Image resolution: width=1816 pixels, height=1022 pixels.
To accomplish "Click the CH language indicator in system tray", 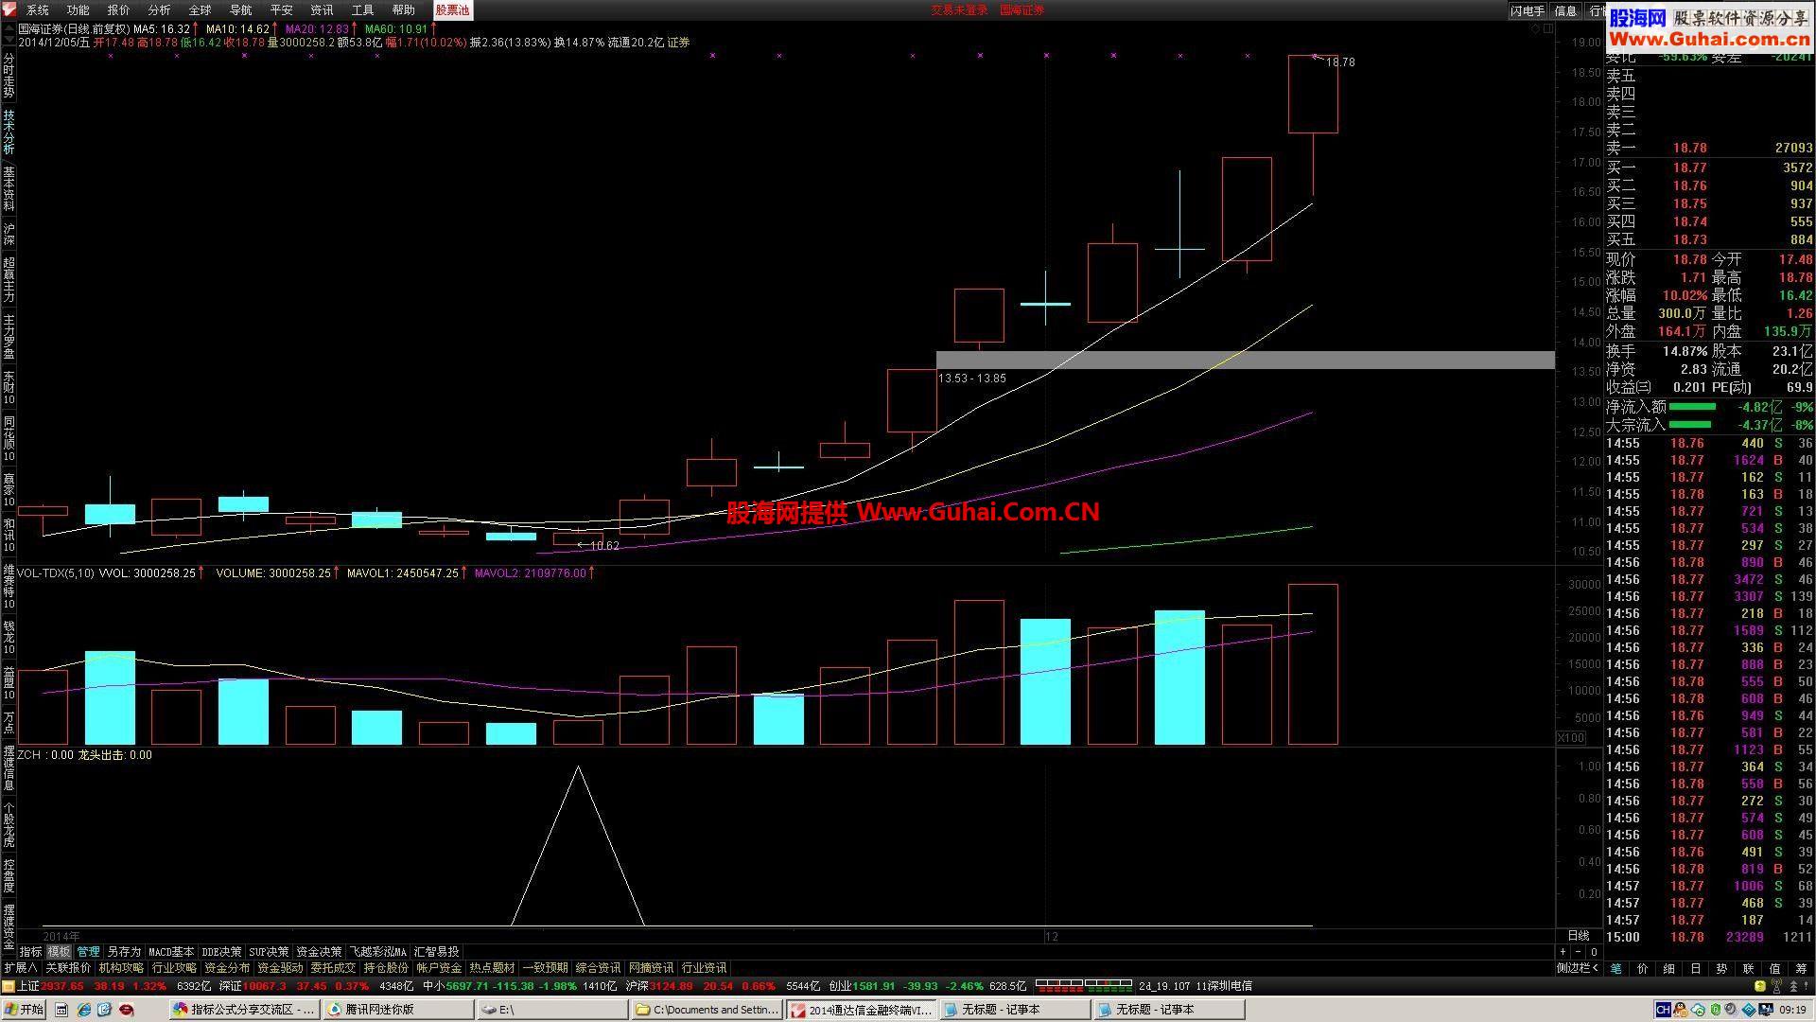I will coord(1664,1010).
